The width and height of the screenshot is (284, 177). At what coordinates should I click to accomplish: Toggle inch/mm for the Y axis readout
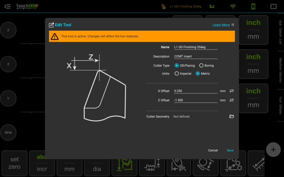pyautogui.click(x=253, y=98)
